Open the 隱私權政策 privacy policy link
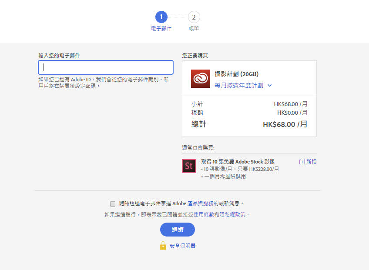369x270 pixels. click(x=232, y=214)
